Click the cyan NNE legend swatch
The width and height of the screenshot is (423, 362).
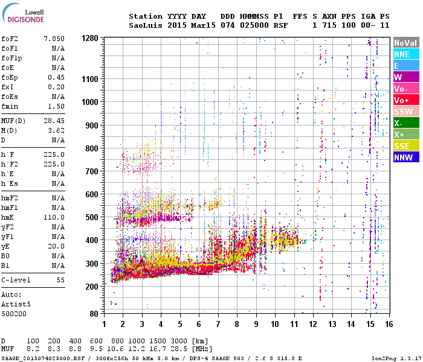405,54
